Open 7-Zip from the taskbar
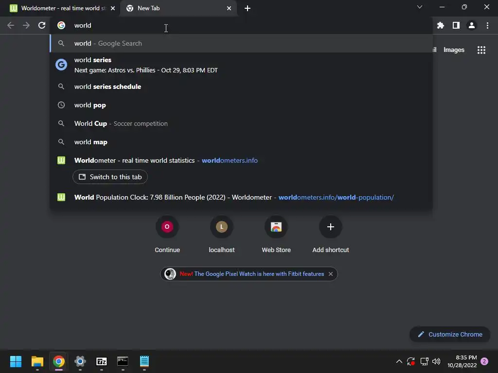 click(x=101, y=361)
